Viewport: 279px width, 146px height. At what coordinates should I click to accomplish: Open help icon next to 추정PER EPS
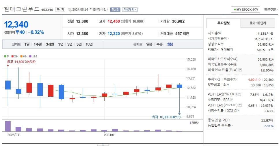(232, 100)
